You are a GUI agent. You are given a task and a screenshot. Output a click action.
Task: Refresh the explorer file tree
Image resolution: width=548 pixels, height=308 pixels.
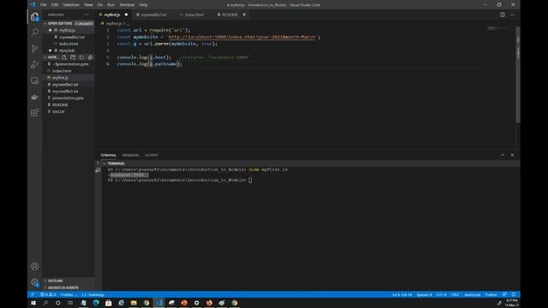click(81, 57)
